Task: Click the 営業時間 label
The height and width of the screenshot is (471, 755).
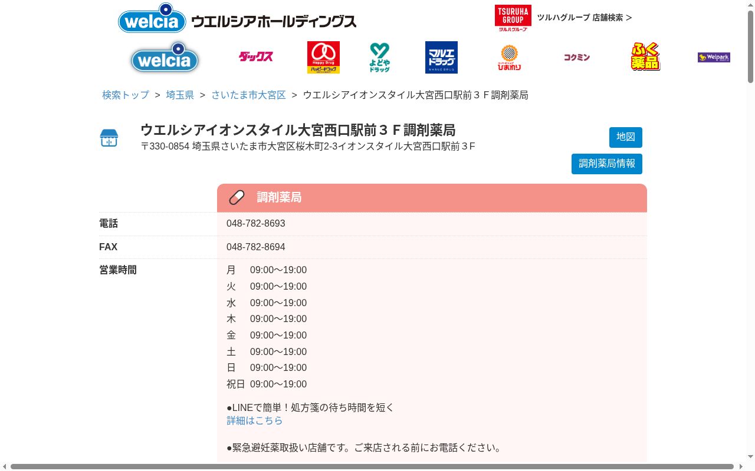Action: click(x=118, y=270)
